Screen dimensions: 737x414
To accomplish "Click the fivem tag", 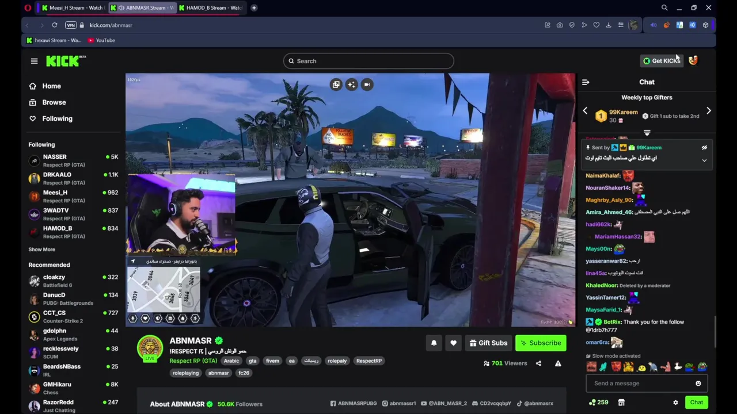I will pos(272,361).
